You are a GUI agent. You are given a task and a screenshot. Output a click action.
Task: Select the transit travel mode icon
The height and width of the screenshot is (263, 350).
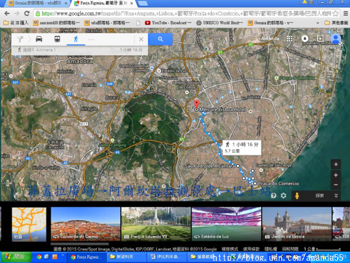[57, 39]
